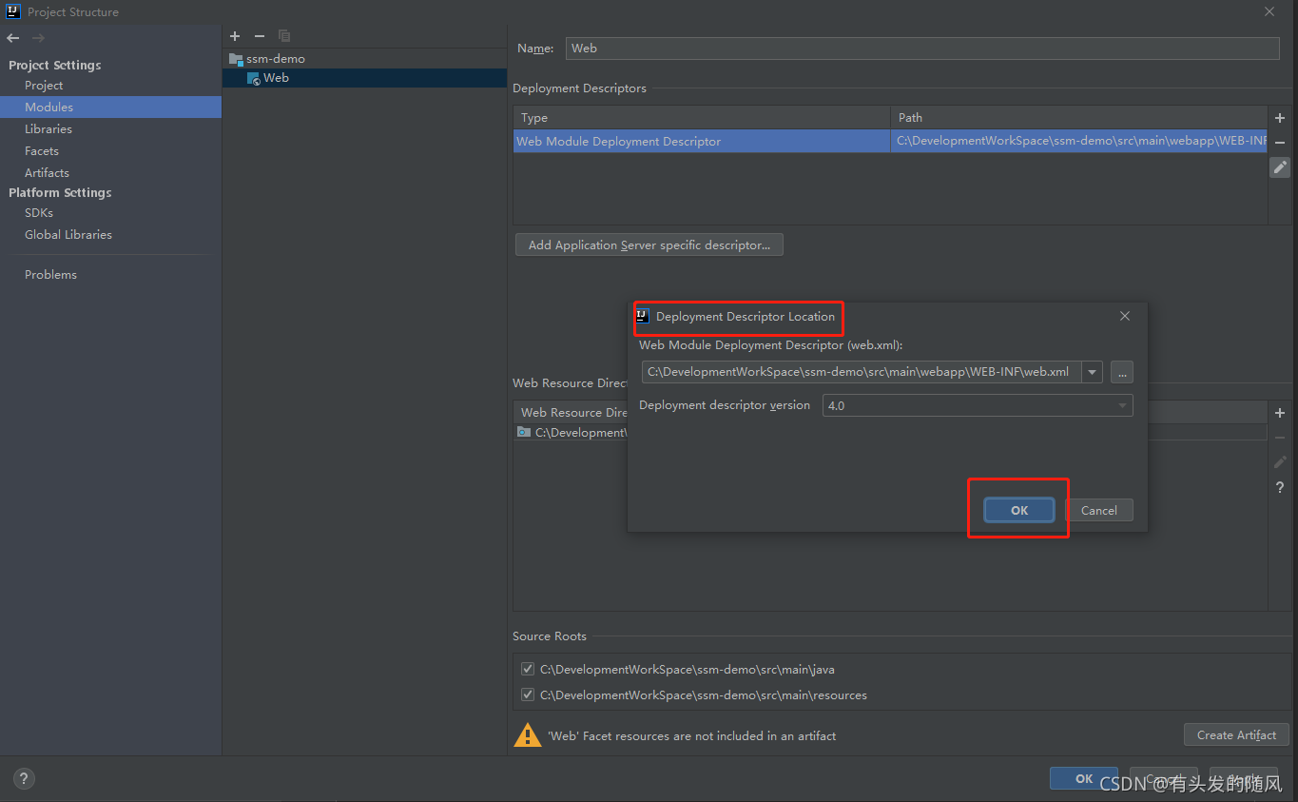
Task: Click the Path column header
Action: [x=1079, y=118]
